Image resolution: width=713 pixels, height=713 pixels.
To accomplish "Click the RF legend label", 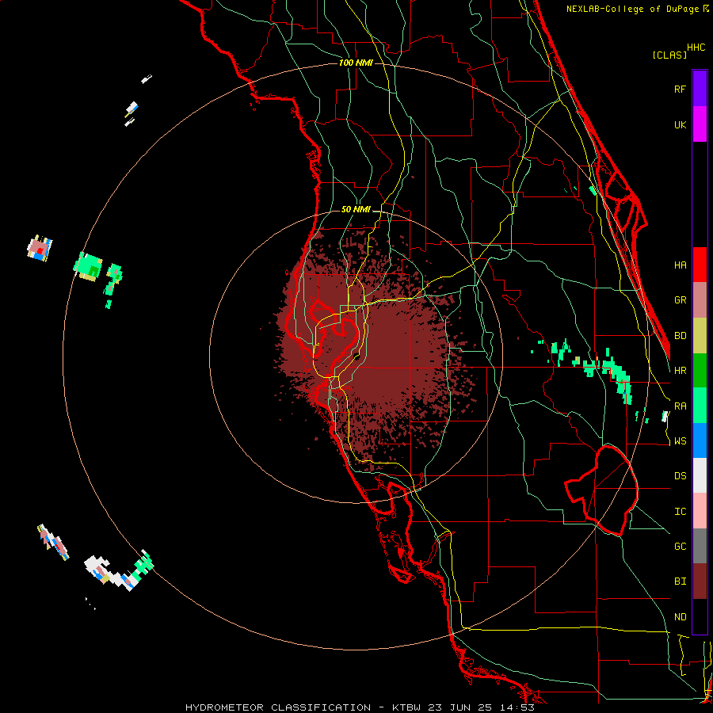I will click(680, 89).
